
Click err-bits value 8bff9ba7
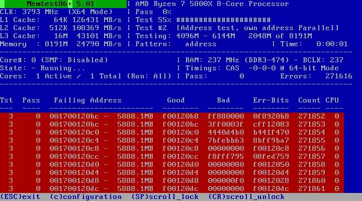[271, 141]
